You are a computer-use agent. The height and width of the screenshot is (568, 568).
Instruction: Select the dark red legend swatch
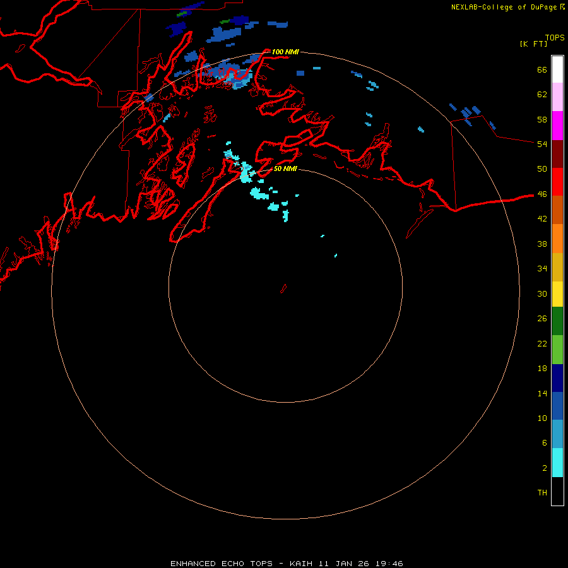(x=557, y=154)
